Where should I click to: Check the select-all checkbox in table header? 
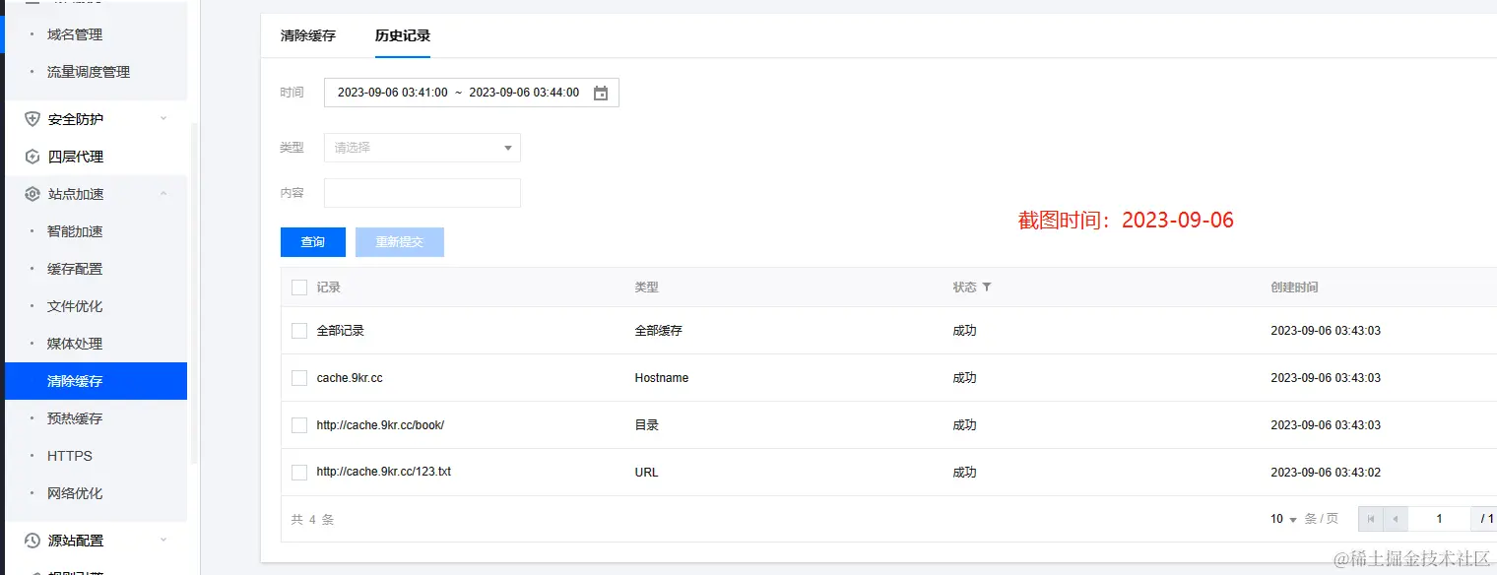299,287
